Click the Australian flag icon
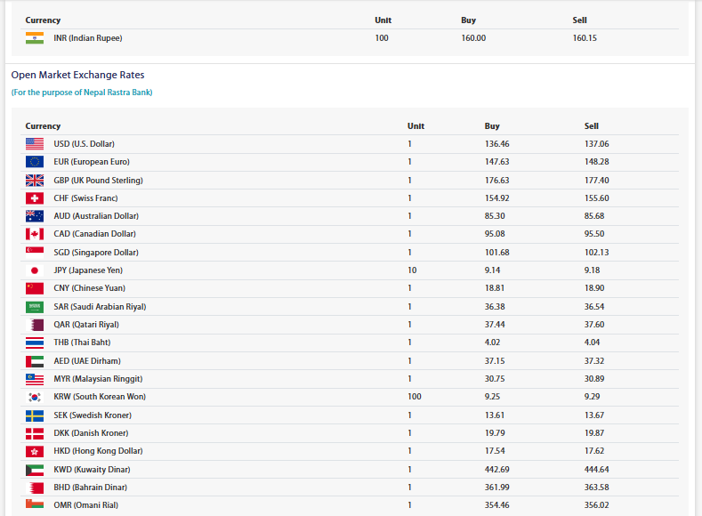 click(x=35, y=216)
